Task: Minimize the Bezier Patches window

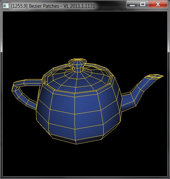Action: click(x=132, y=4)
